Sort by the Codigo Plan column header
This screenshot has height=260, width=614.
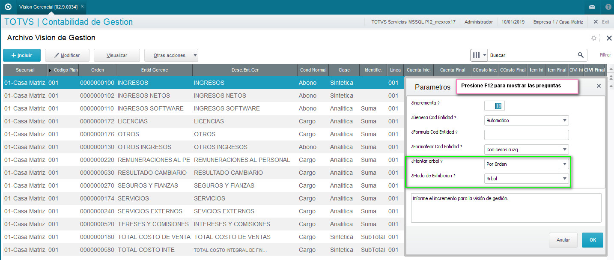63,70
